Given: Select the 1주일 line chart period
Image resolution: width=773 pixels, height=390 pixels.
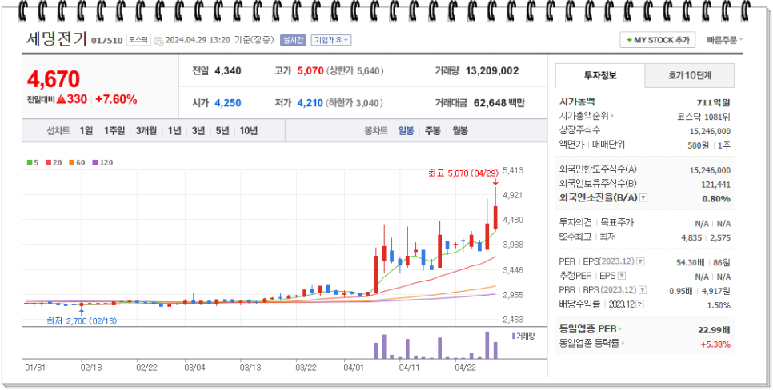Looking at the screenshot, I should [114, 131].
